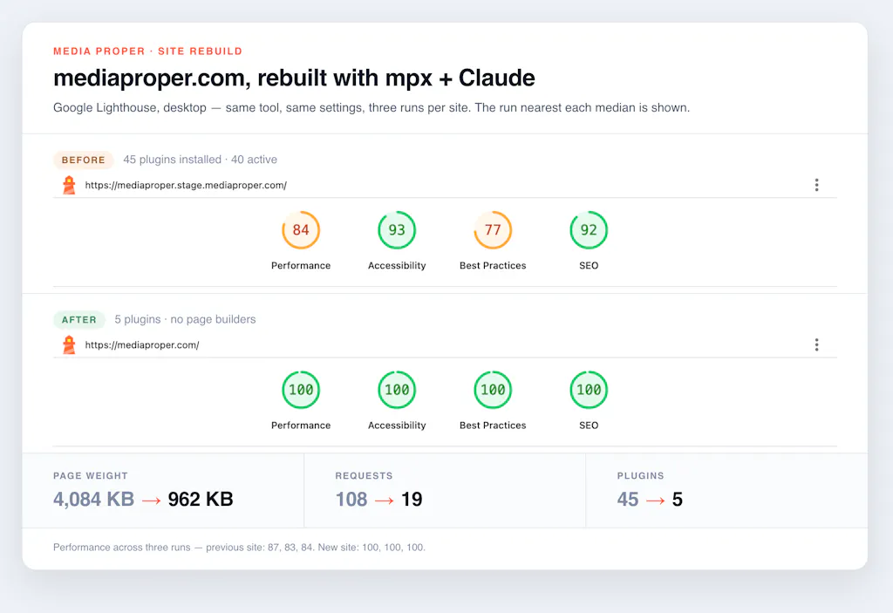The image size is (893, 613).
Task: Click the SEO label in the After section
Action: tap(589, 426)
